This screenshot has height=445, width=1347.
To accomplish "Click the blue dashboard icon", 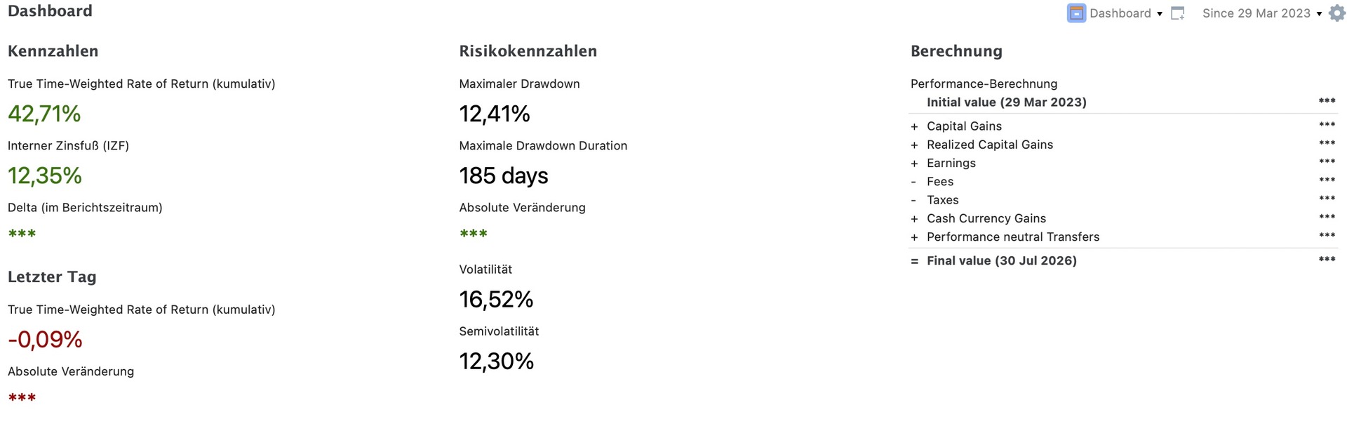I will click(x=1076, y=13).
